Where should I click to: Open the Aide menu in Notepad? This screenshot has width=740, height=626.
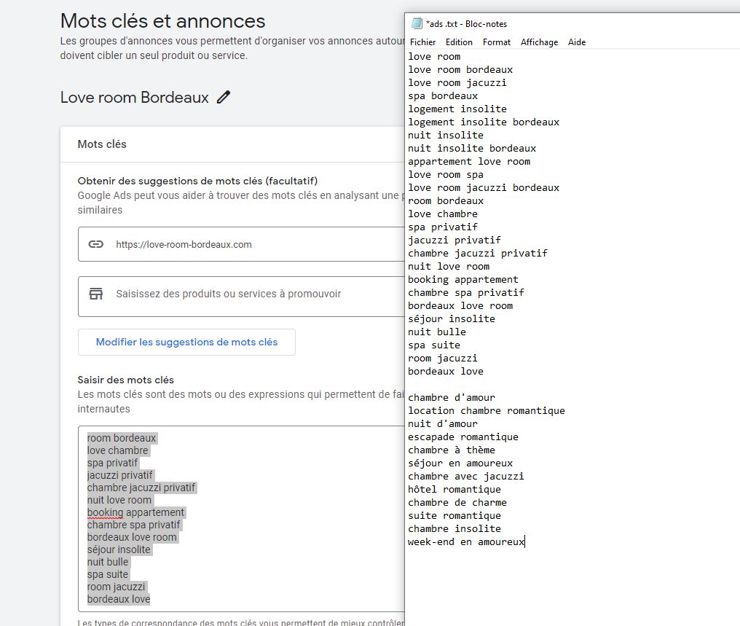pos(577,42)
